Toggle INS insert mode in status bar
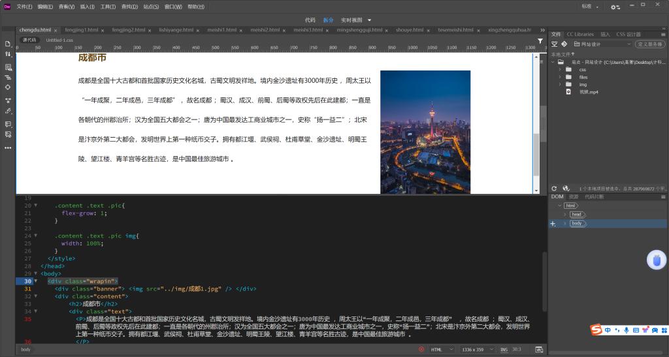The height and width of the screenshot is (357, 669). click(x=504, y=350)
